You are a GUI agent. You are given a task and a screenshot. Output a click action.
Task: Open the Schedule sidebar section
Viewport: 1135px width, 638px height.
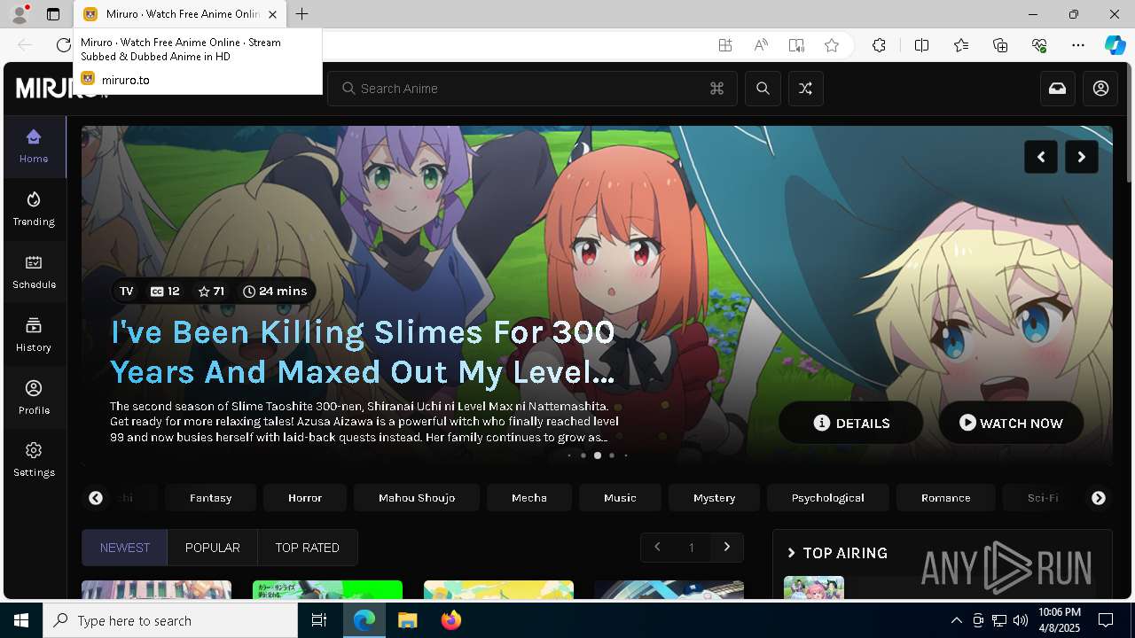tap(34, 272)
